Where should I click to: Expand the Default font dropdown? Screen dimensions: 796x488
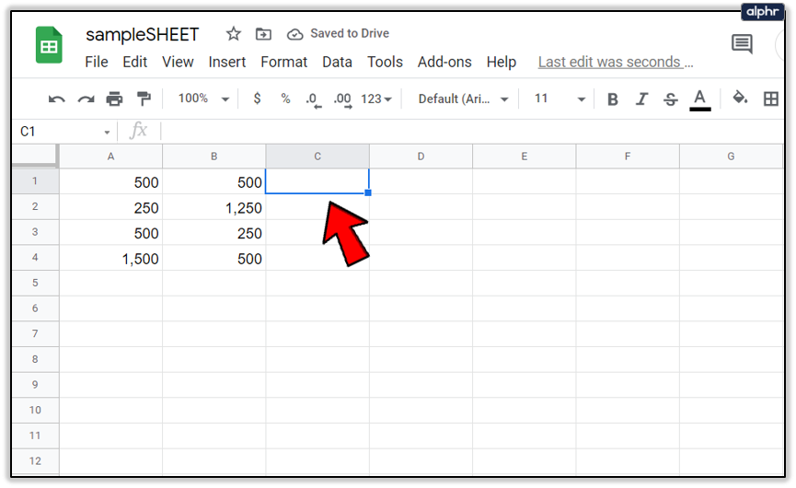pyautogui.click(x=463, y=99)
